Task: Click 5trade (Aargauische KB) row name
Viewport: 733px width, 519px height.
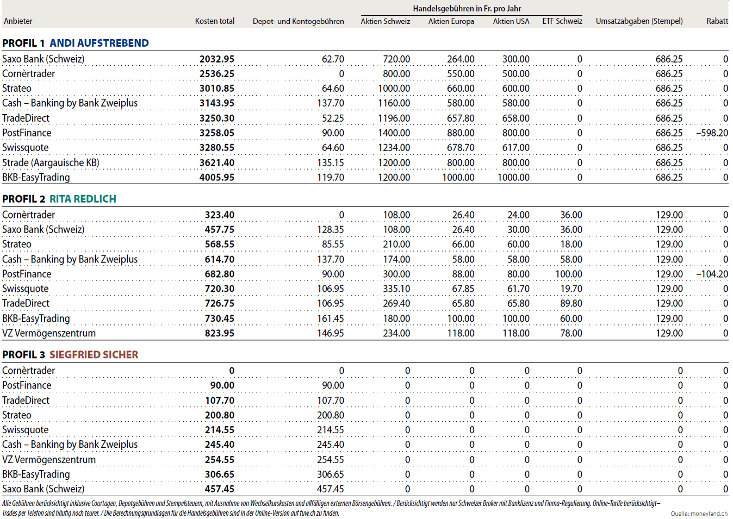Action: [51, 163]
